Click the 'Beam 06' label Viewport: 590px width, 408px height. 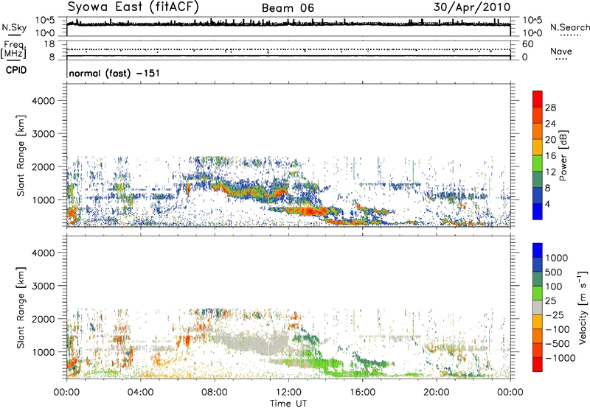click(288, 8)
